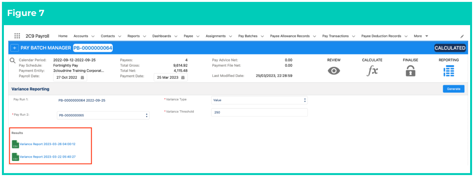This screenshot has width=474, height=177.
Task: Click the Reporting list icon
Action: [449, 71]
